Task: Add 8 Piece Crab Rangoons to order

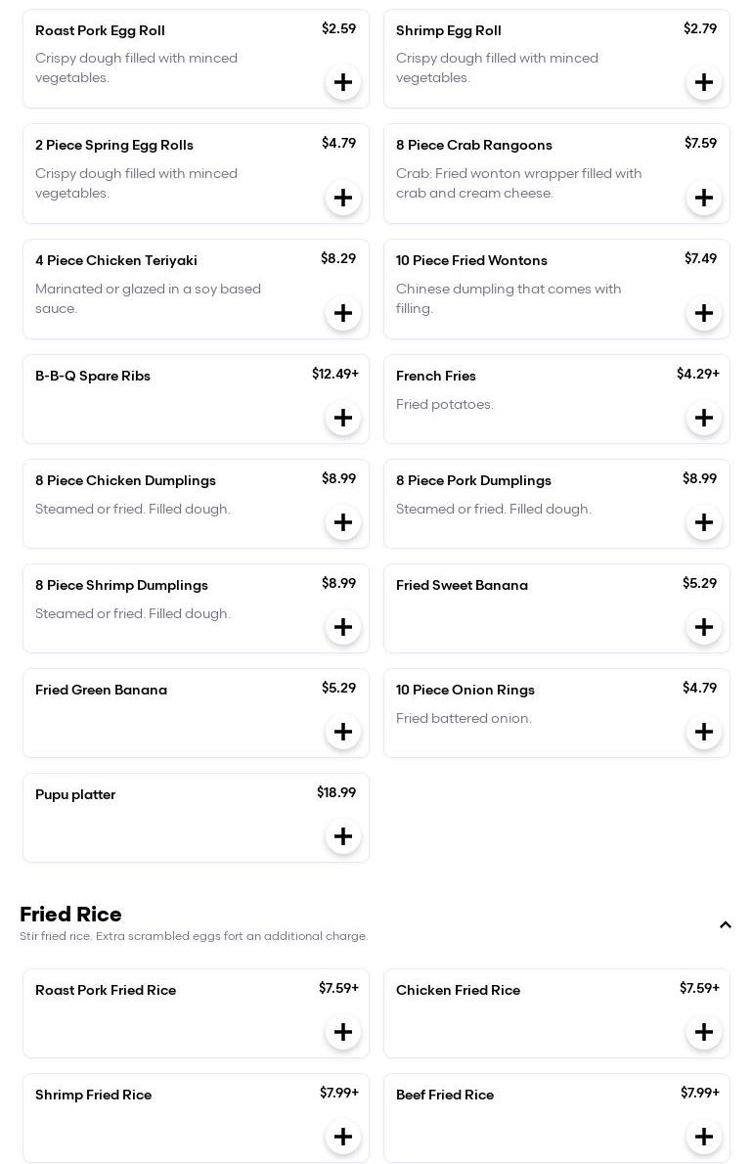Action: pos(704,198)
